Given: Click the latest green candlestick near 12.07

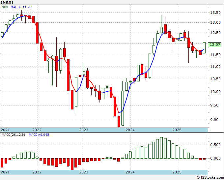Looking at the screenshot, I should pos(204,48).
